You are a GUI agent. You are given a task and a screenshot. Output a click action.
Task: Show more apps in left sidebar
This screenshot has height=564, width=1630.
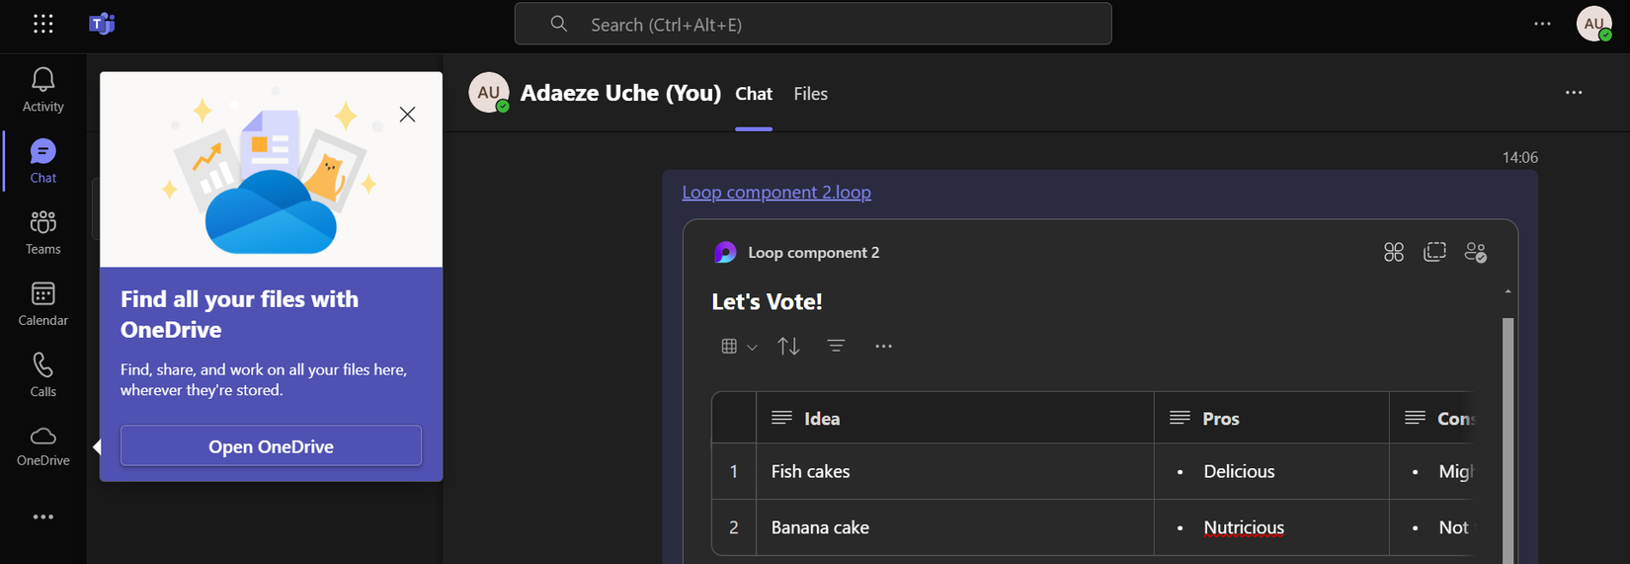coord(42,517)
